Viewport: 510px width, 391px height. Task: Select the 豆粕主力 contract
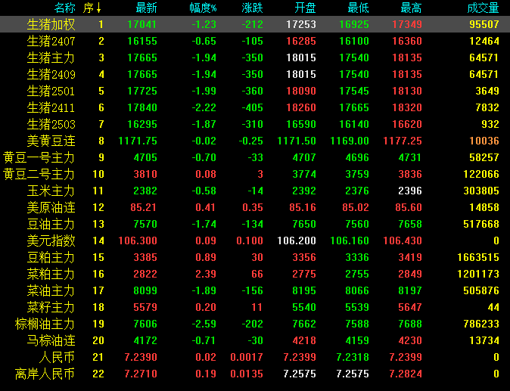click(51, 257)
